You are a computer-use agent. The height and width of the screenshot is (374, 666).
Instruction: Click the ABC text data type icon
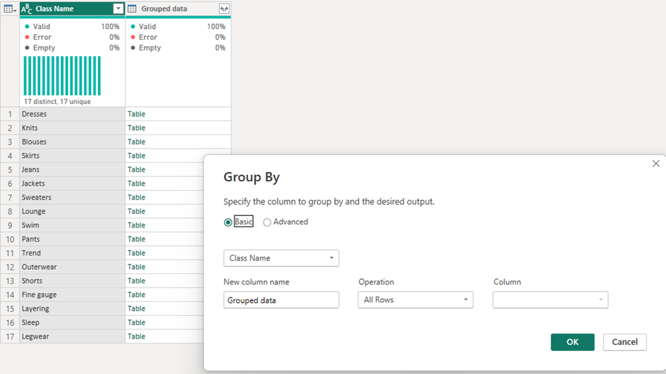pos(27,9)
